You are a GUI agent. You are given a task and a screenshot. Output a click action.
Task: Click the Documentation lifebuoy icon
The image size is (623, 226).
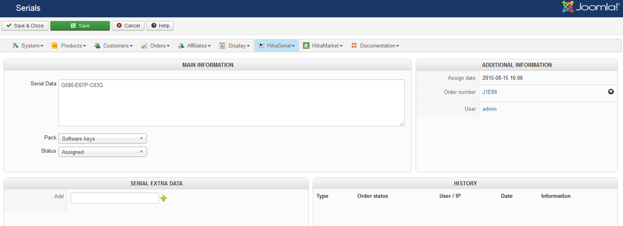point(355,46)
